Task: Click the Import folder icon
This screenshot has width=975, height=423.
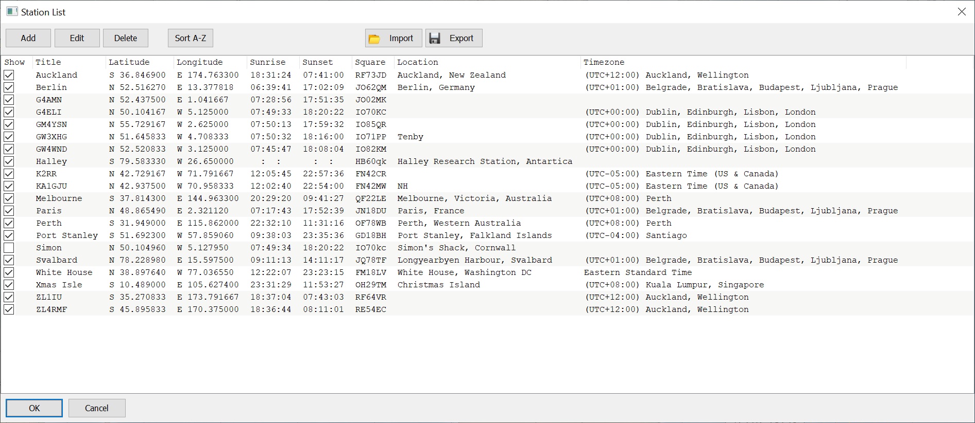Action: point(374,39)
